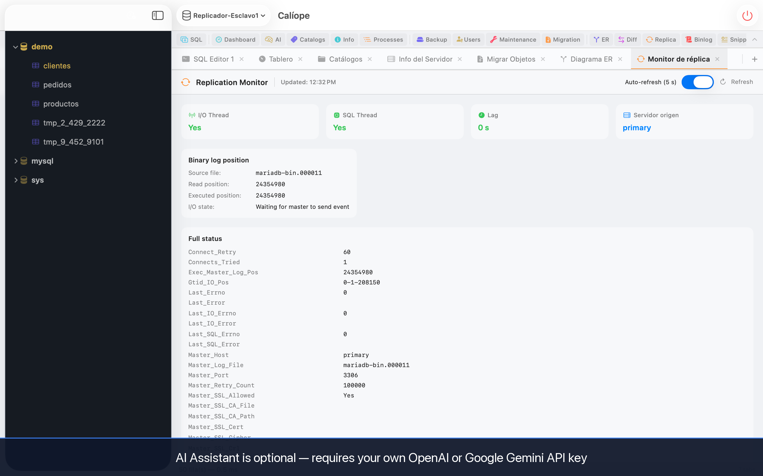Select the clientes table
Image resolution: width=763 pixels, height=476 pixels.
click(x=57, y=66)
